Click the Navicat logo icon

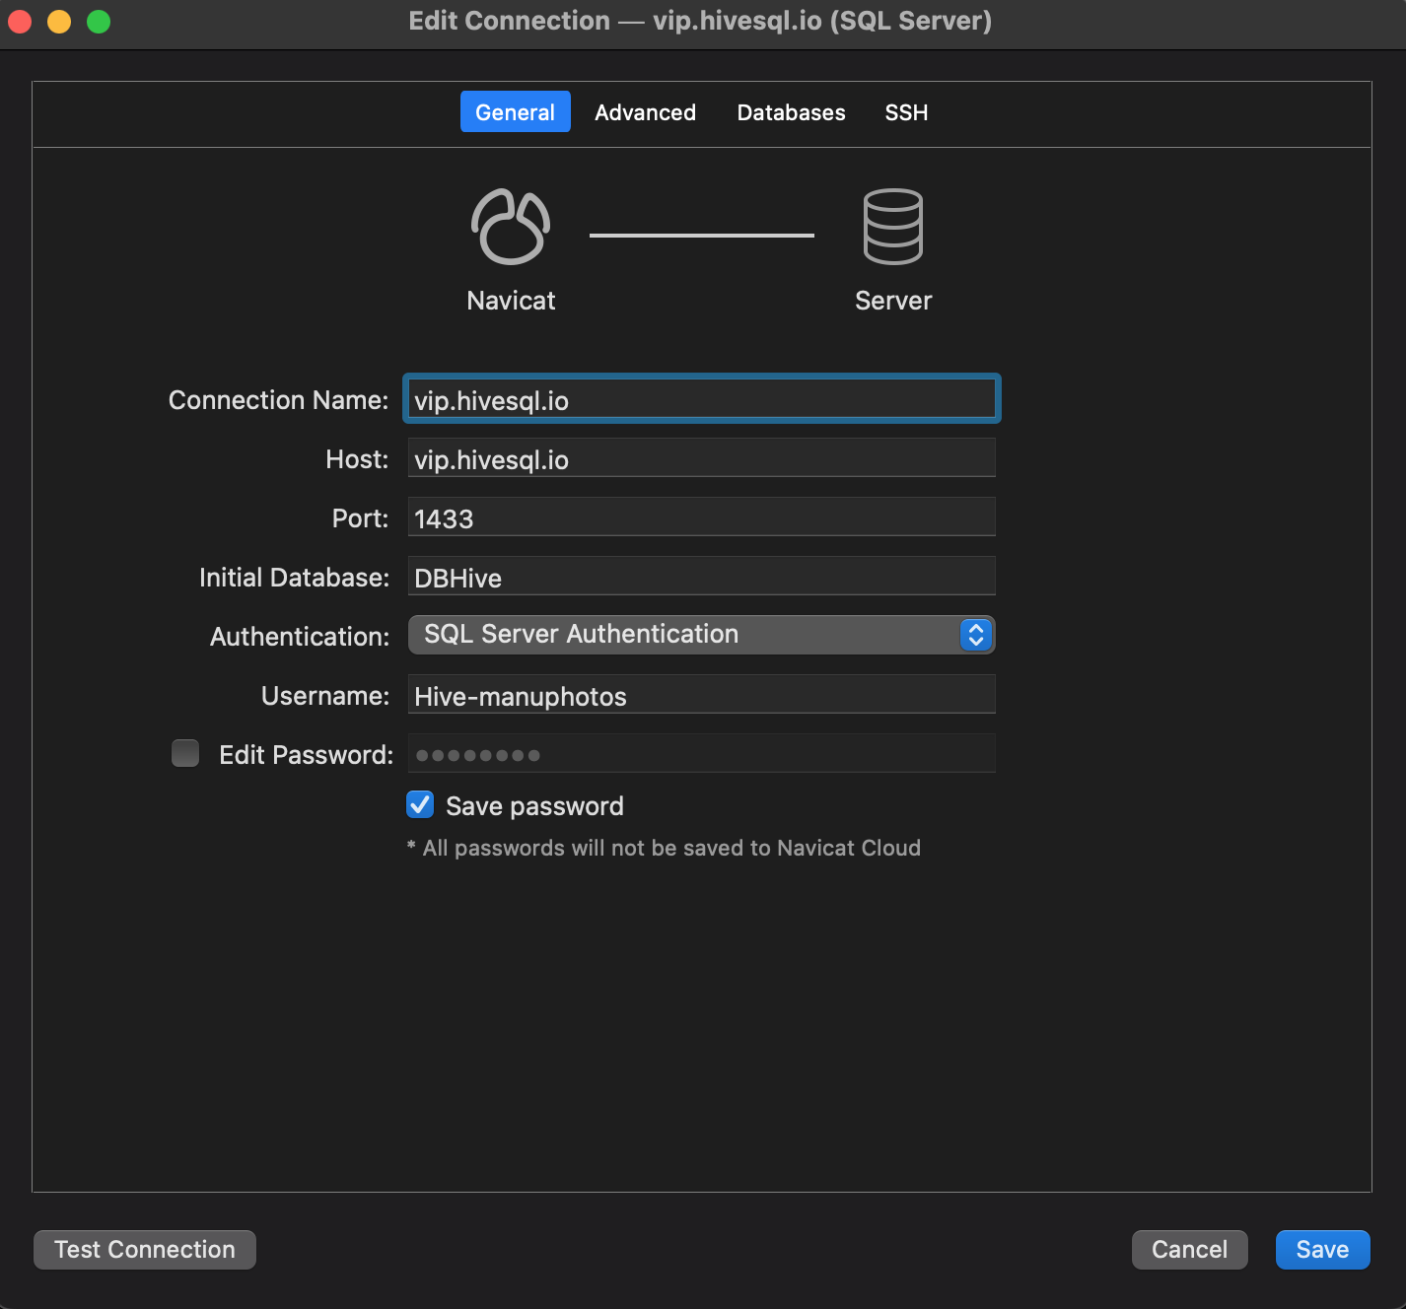point(511,227)
